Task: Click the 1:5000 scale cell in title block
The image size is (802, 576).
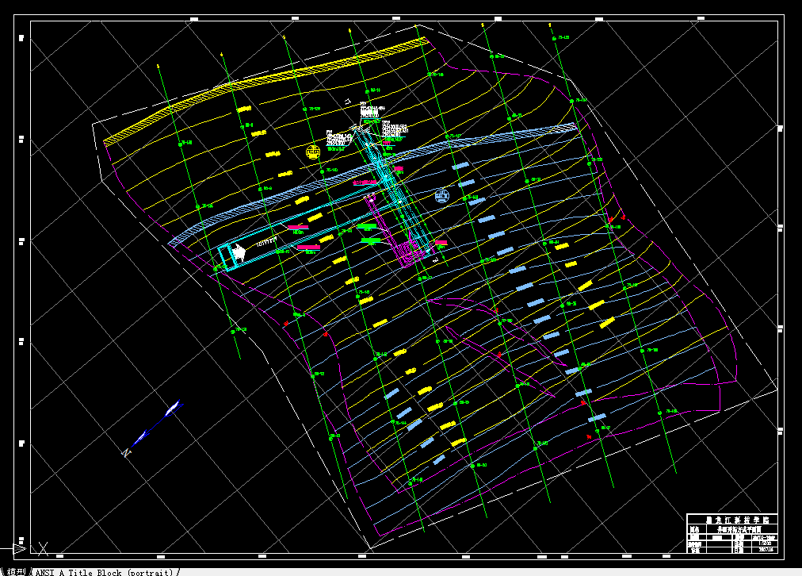Action: coord(766,543)
